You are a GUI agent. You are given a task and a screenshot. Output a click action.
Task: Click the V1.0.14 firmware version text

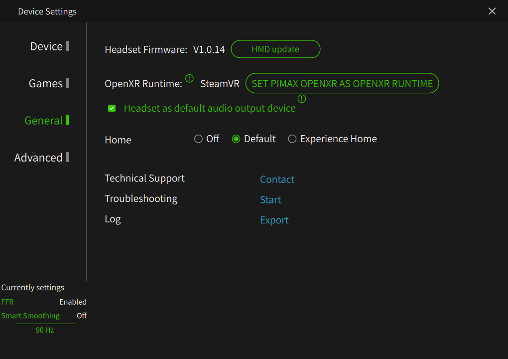pos(209,50)
